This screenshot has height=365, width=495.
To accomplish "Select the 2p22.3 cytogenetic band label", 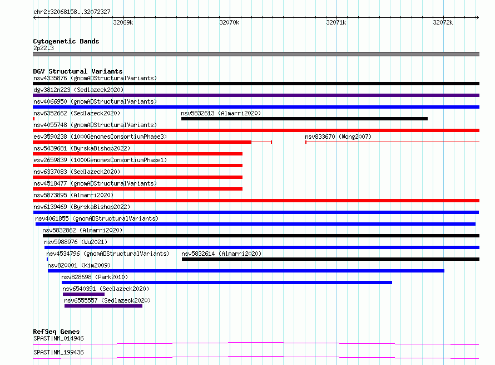I will tap(43, 48).
